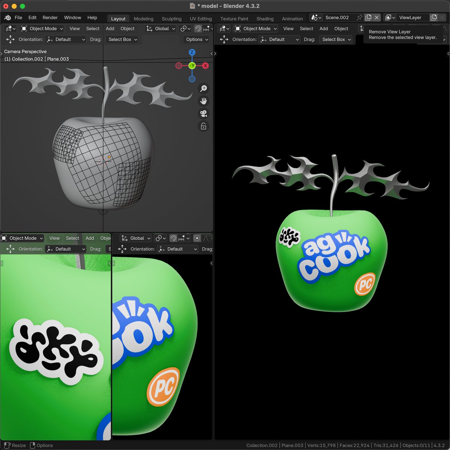Click the new scene icon beside Scene.002
Screen dimensions: 450x450
click(x=369, y=18)
